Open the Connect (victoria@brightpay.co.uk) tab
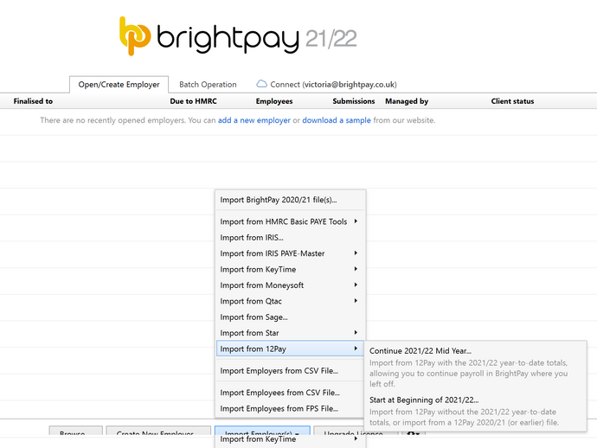 pyautogui.click(x=326, y=85)
